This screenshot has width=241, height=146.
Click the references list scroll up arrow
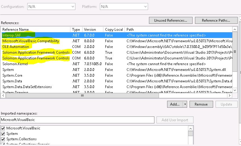tap(235, 30)
